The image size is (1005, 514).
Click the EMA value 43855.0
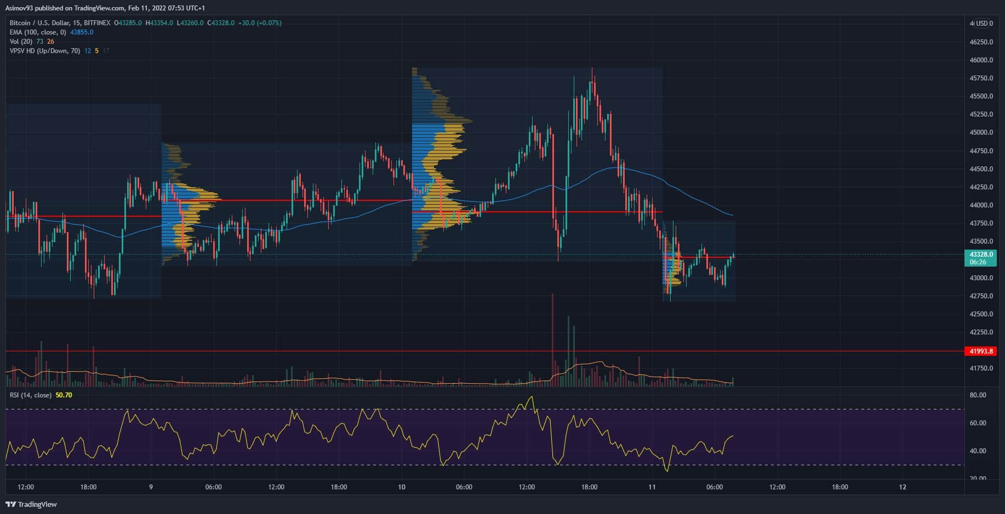coord(82,32)
